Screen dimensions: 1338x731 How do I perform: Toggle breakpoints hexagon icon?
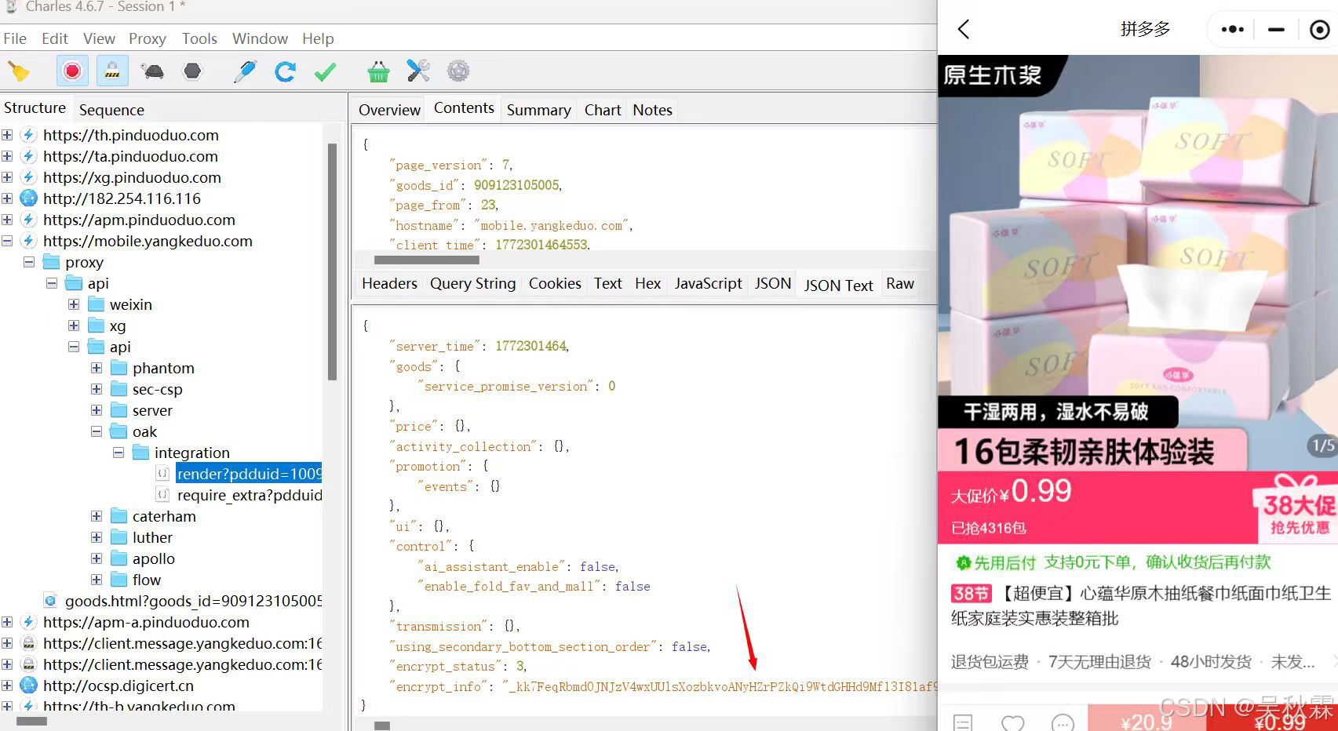(x=192, y=71)
